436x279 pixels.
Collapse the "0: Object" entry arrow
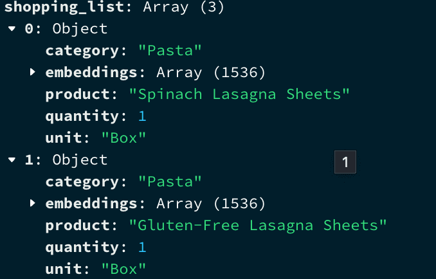tap(12, 29)
